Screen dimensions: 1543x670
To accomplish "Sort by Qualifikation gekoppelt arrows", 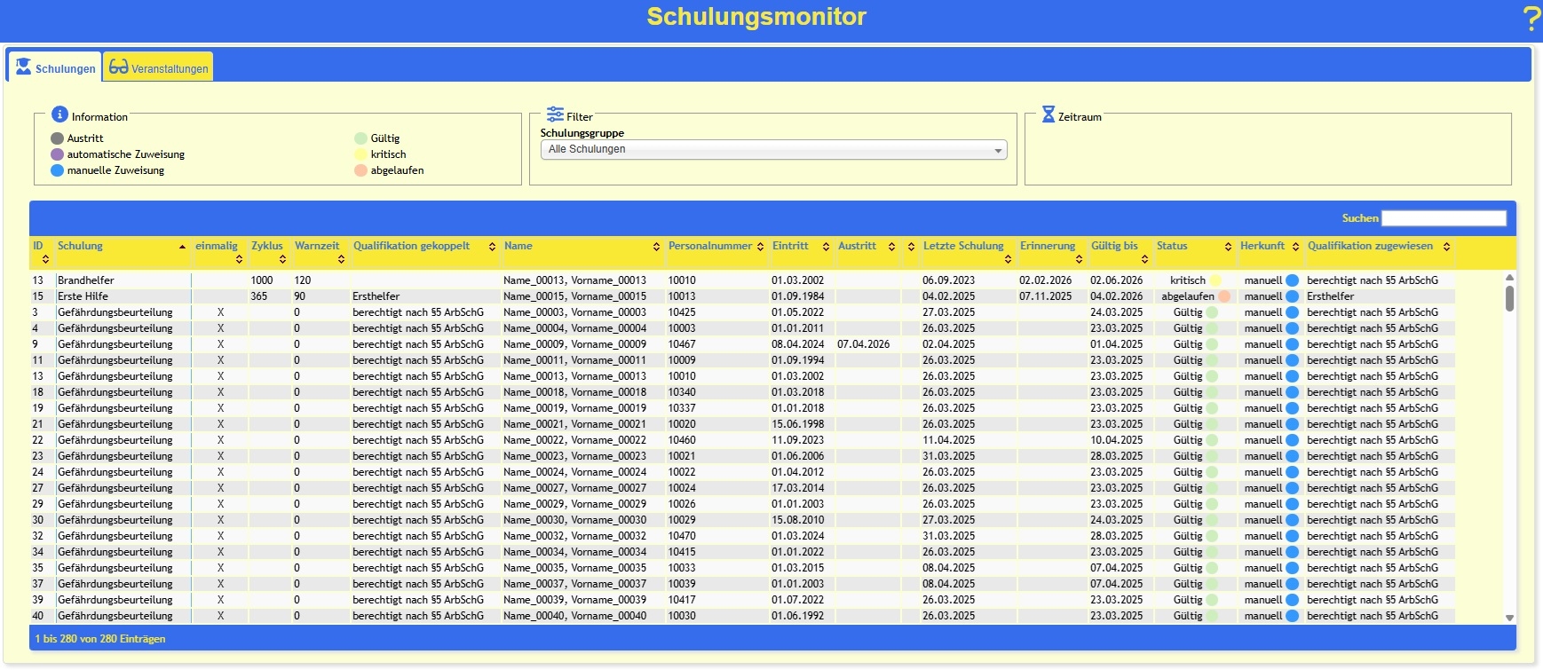I will pos(492,247).
